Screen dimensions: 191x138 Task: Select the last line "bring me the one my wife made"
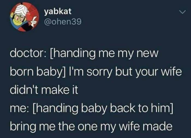coord(91,127)
